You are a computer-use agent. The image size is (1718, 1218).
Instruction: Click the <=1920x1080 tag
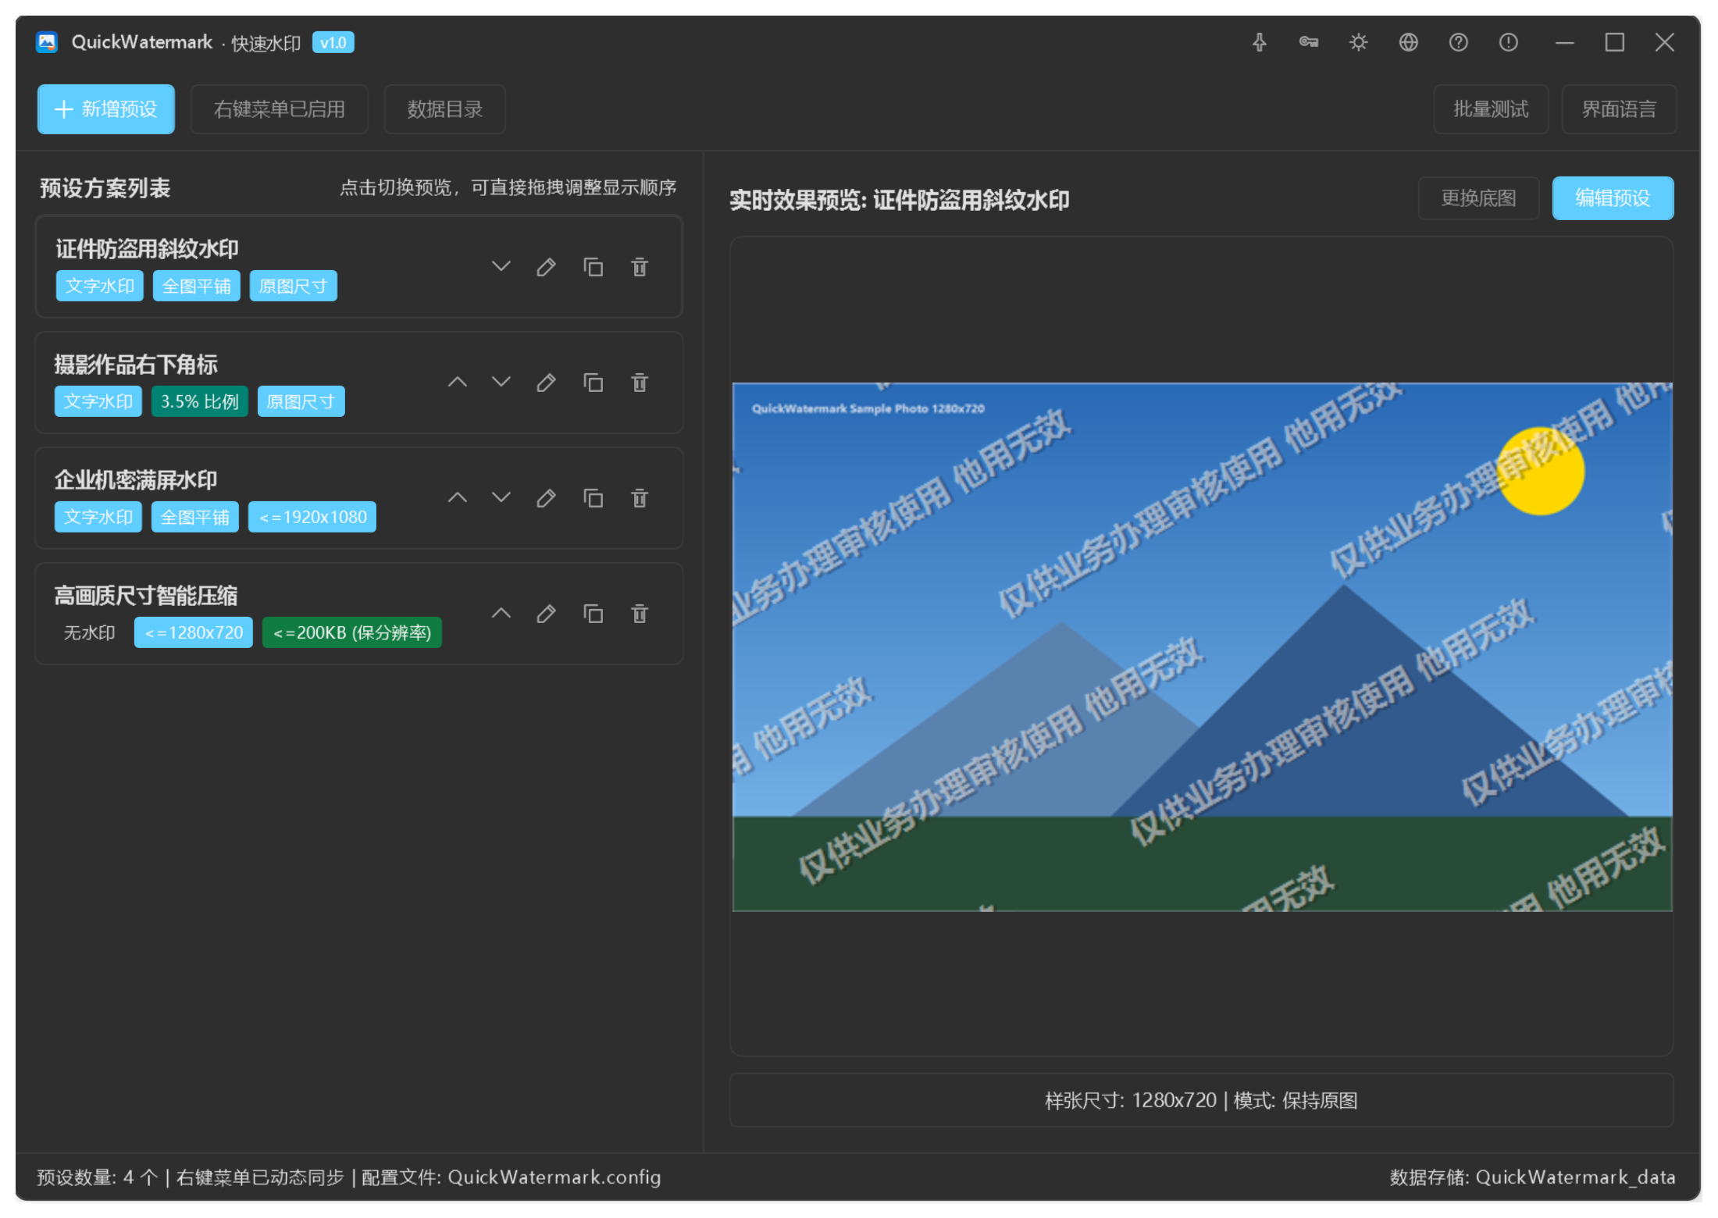(x=312, y=517)
